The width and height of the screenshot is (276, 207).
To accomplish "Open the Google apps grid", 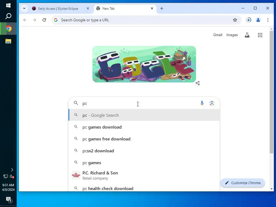I will (260, 35).
